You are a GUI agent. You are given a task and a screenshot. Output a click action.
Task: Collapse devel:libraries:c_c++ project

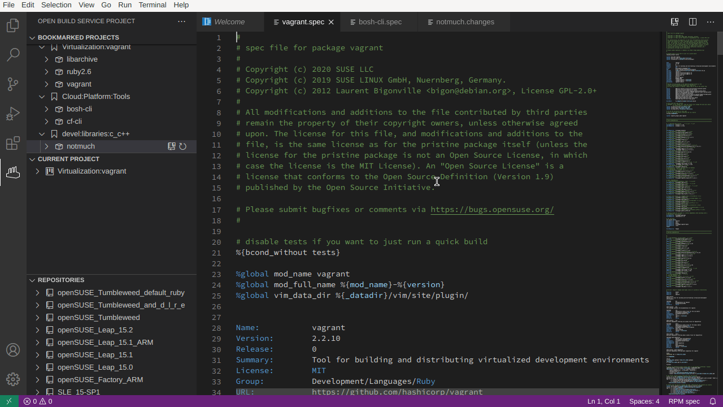point(42,134)
